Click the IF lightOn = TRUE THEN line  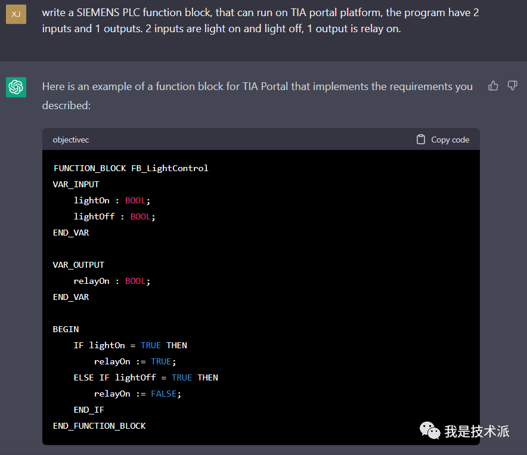click(x=130, y=345)
